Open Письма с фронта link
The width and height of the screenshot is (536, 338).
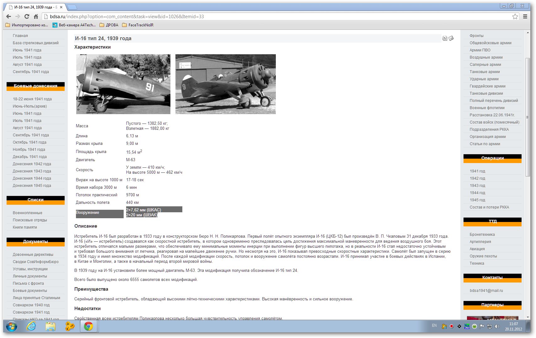point(28,283)
